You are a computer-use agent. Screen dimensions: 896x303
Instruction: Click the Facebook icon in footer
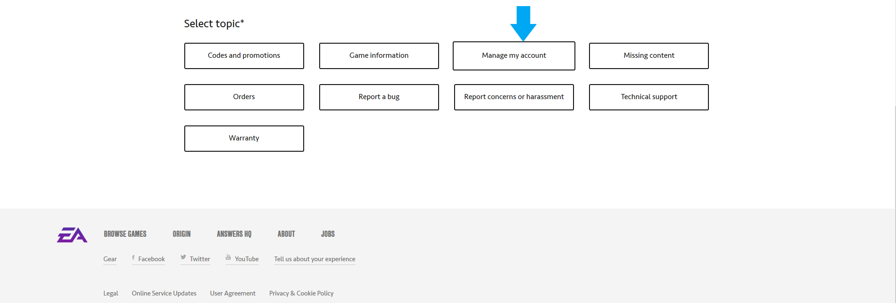pos(134,257)
